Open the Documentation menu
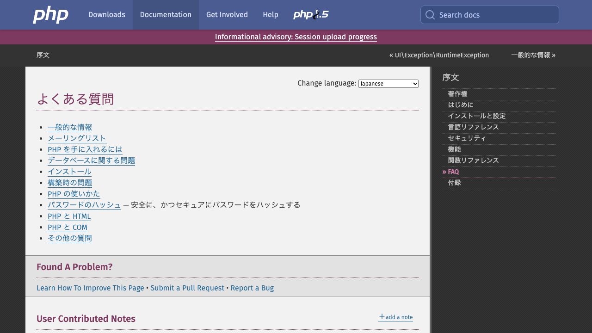Screen dimensions: 592x333 point(166,15)
